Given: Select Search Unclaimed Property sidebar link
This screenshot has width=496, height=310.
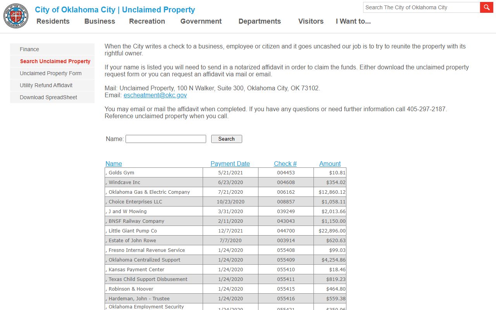Looking at the screenshot, I should pyautogui.click(x=52, y=61).
